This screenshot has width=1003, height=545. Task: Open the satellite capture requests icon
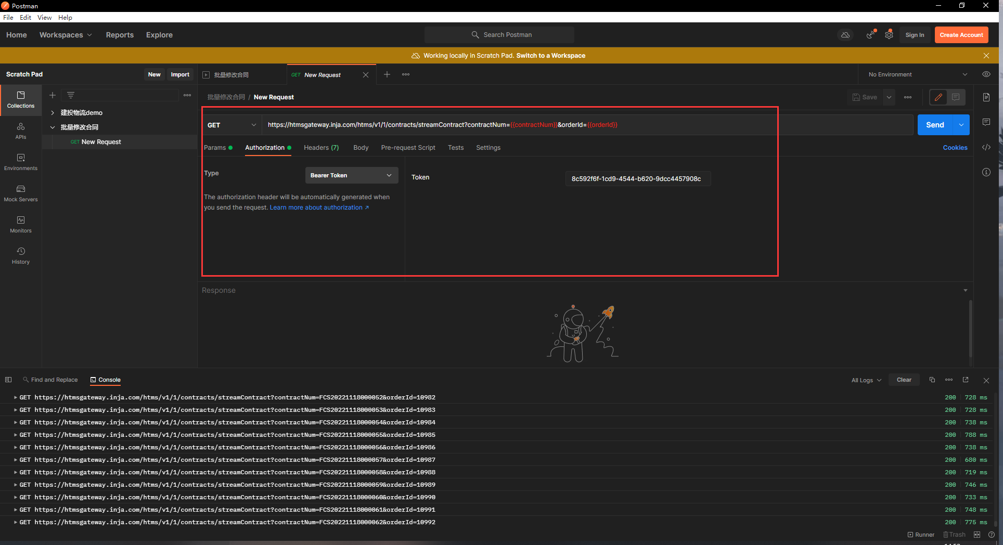pos(871,35)
